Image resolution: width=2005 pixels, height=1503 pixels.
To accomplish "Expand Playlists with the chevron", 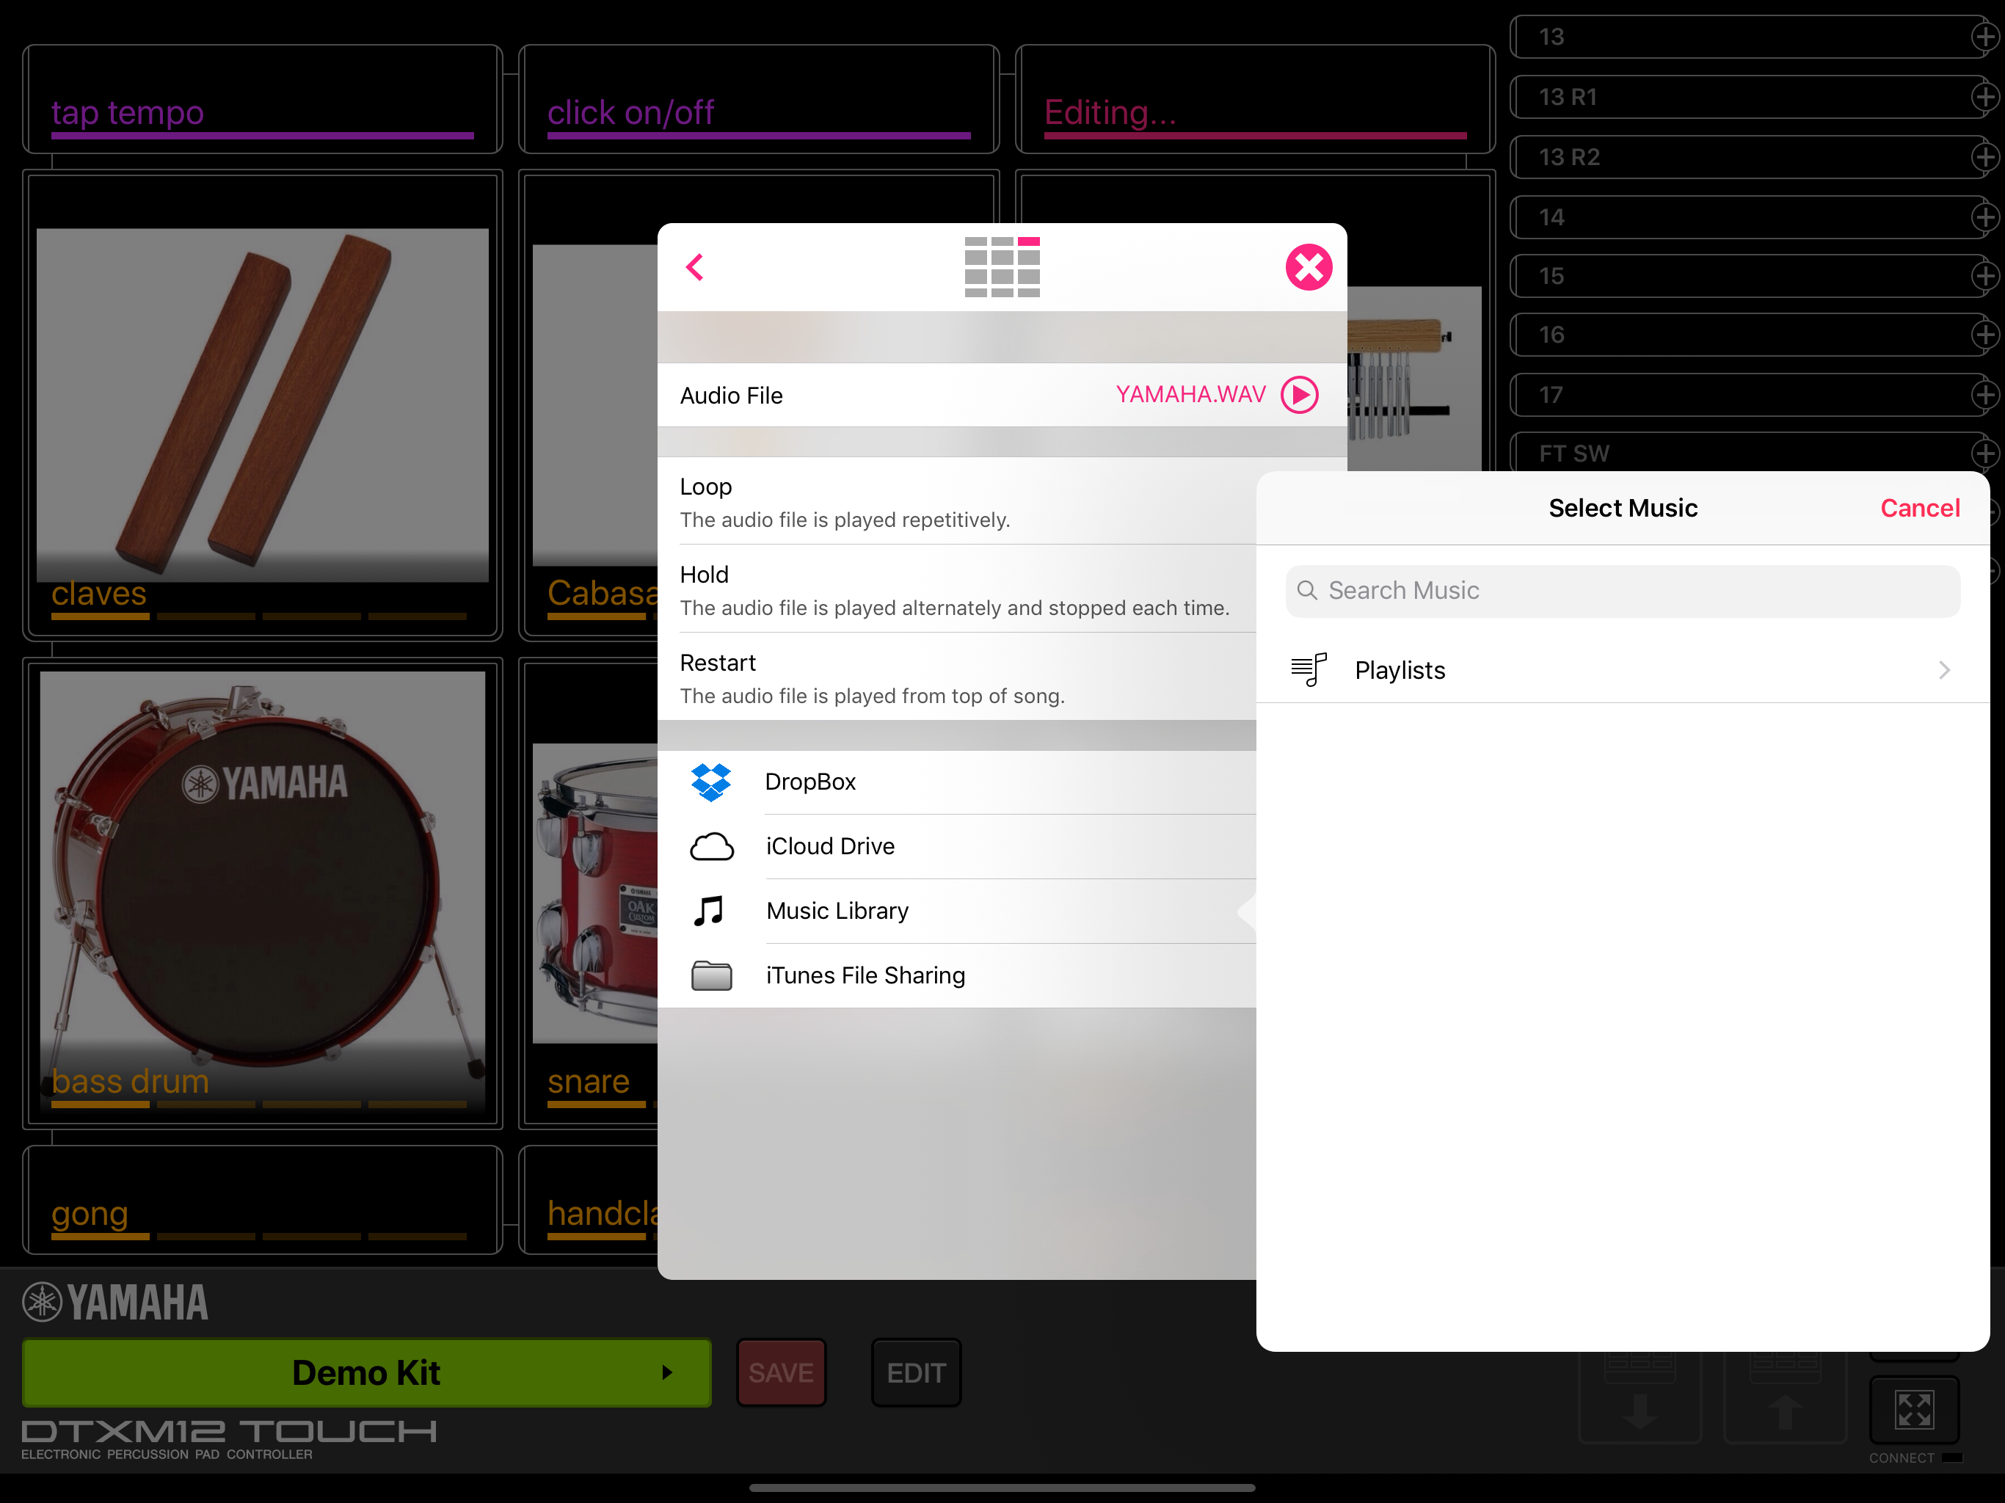I will 1943,670.
